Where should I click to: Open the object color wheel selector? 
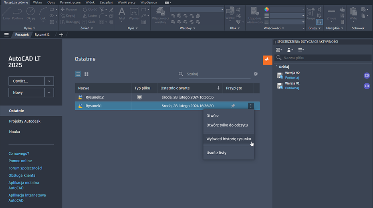(x=267, y=9)
